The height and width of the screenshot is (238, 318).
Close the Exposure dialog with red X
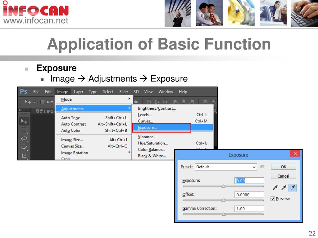coord(295,153)
